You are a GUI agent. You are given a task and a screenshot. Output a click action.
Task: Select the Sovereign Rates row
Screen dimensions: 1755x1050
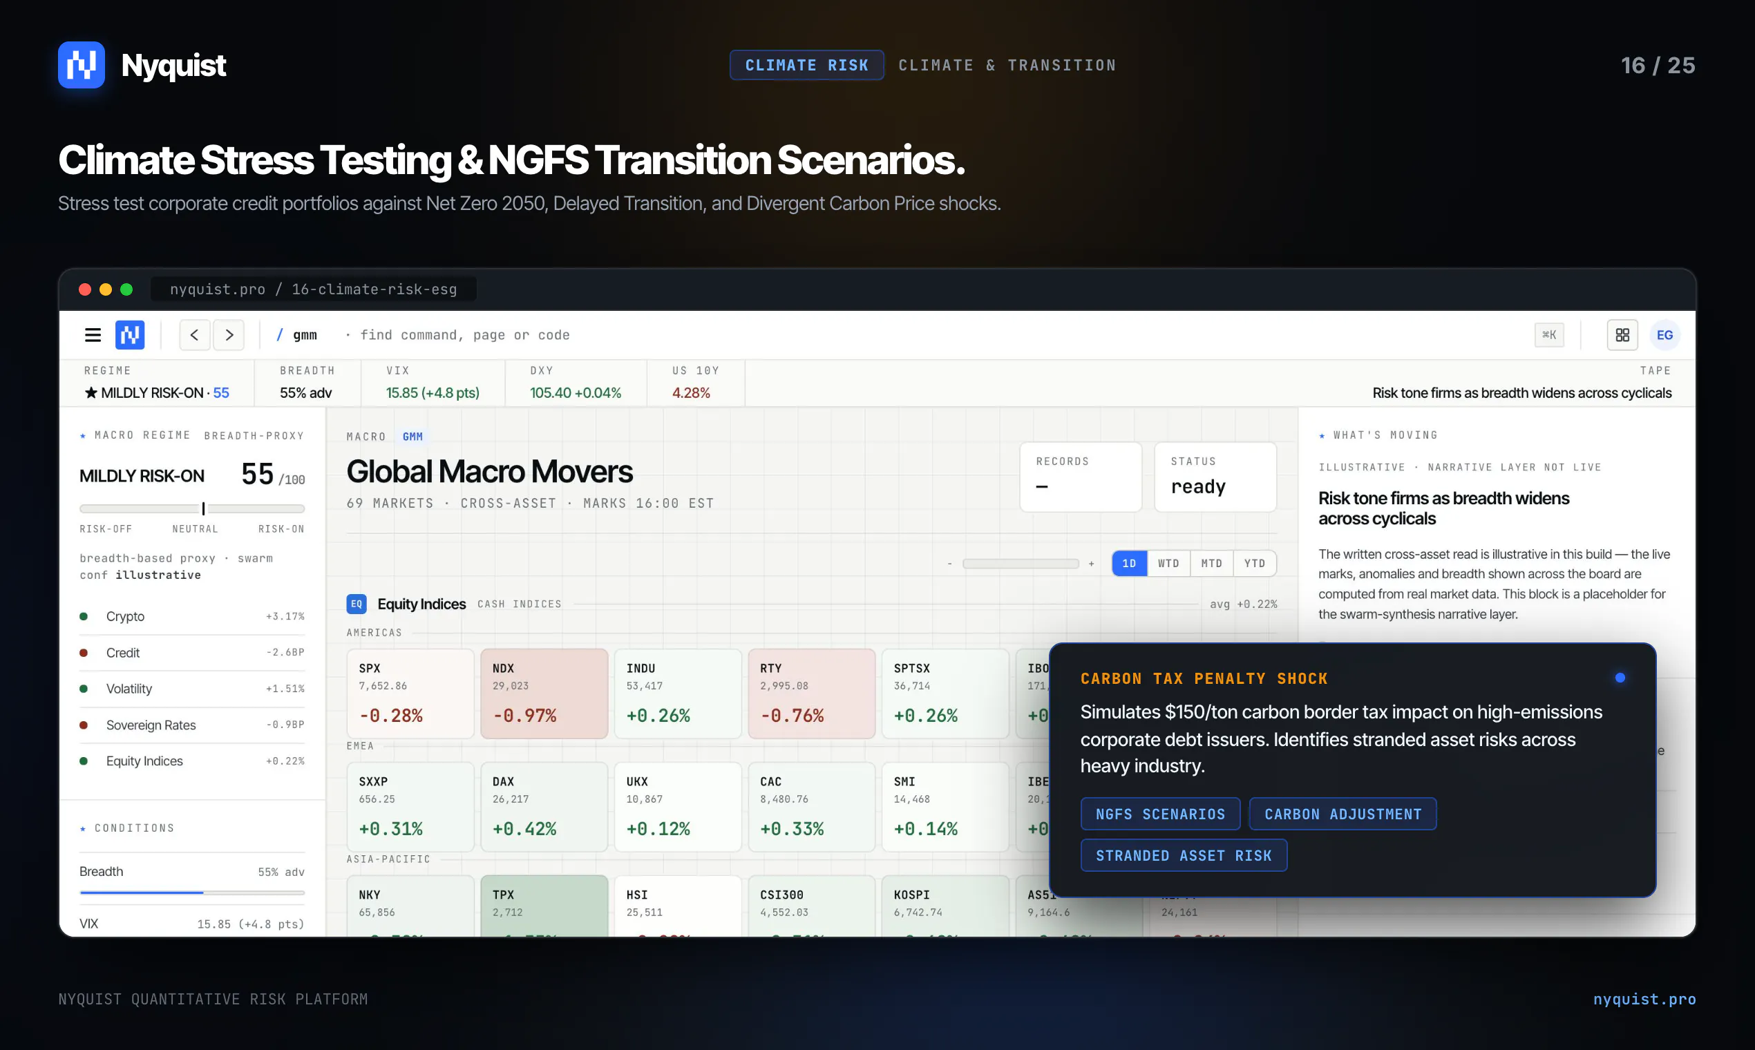(192, 725)
